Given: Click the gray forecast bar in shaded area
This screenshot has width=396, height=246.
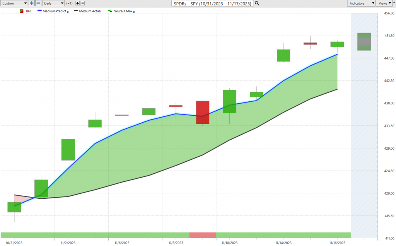Looking at the screenshot, I should tap(364, 42).
